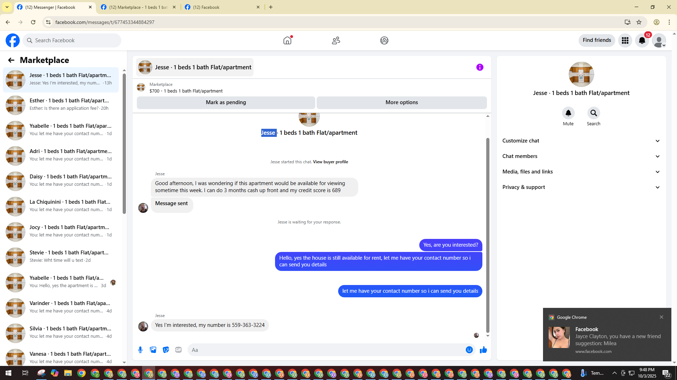
Task: Switch to the Marketplace browser tab
Action: pyautogui.click(x=138, y=7)
